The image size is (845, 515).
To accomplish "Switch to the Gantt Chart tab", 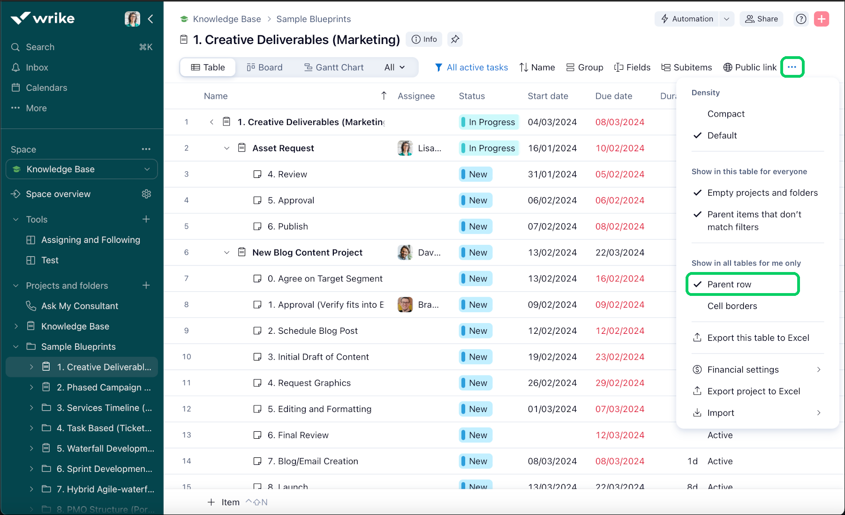I will (x=333, y=67).
